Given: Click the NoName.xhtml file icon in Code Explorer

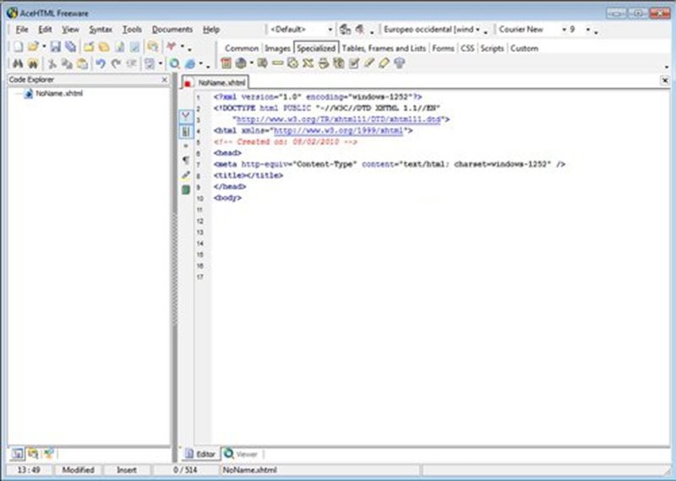Looking at the screenshot, I should tap(29, 94).
